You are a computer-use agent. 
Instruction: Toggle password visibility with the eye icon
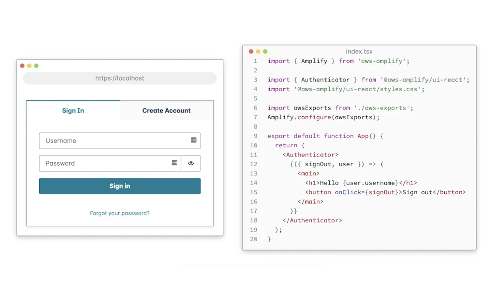tap(190, 163)
